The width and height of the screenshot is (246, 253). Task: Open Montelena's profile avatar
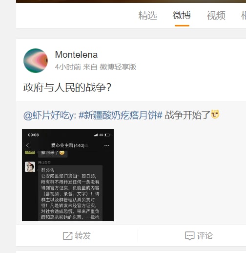36,61
